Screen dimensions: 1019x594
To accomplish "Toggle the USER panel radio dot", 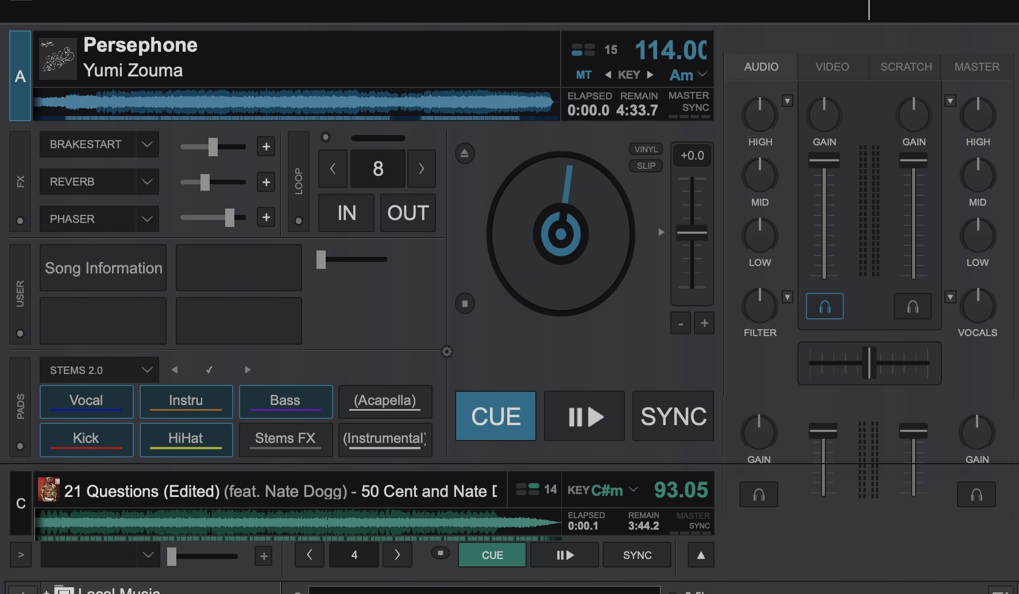I will 20,333.
